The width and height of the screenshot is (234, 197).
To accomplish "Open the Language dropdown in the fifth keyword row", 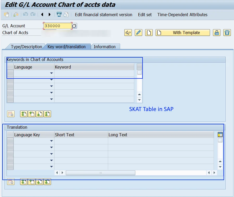I will [x=52, y=99].
